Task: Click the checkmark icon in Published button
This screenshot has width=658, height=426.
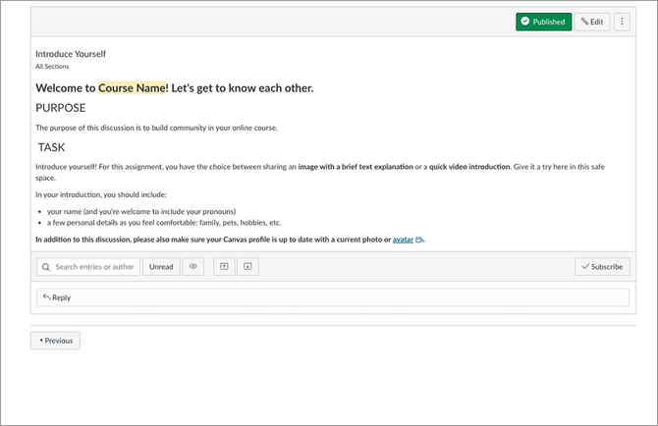Action: [525, 22]
